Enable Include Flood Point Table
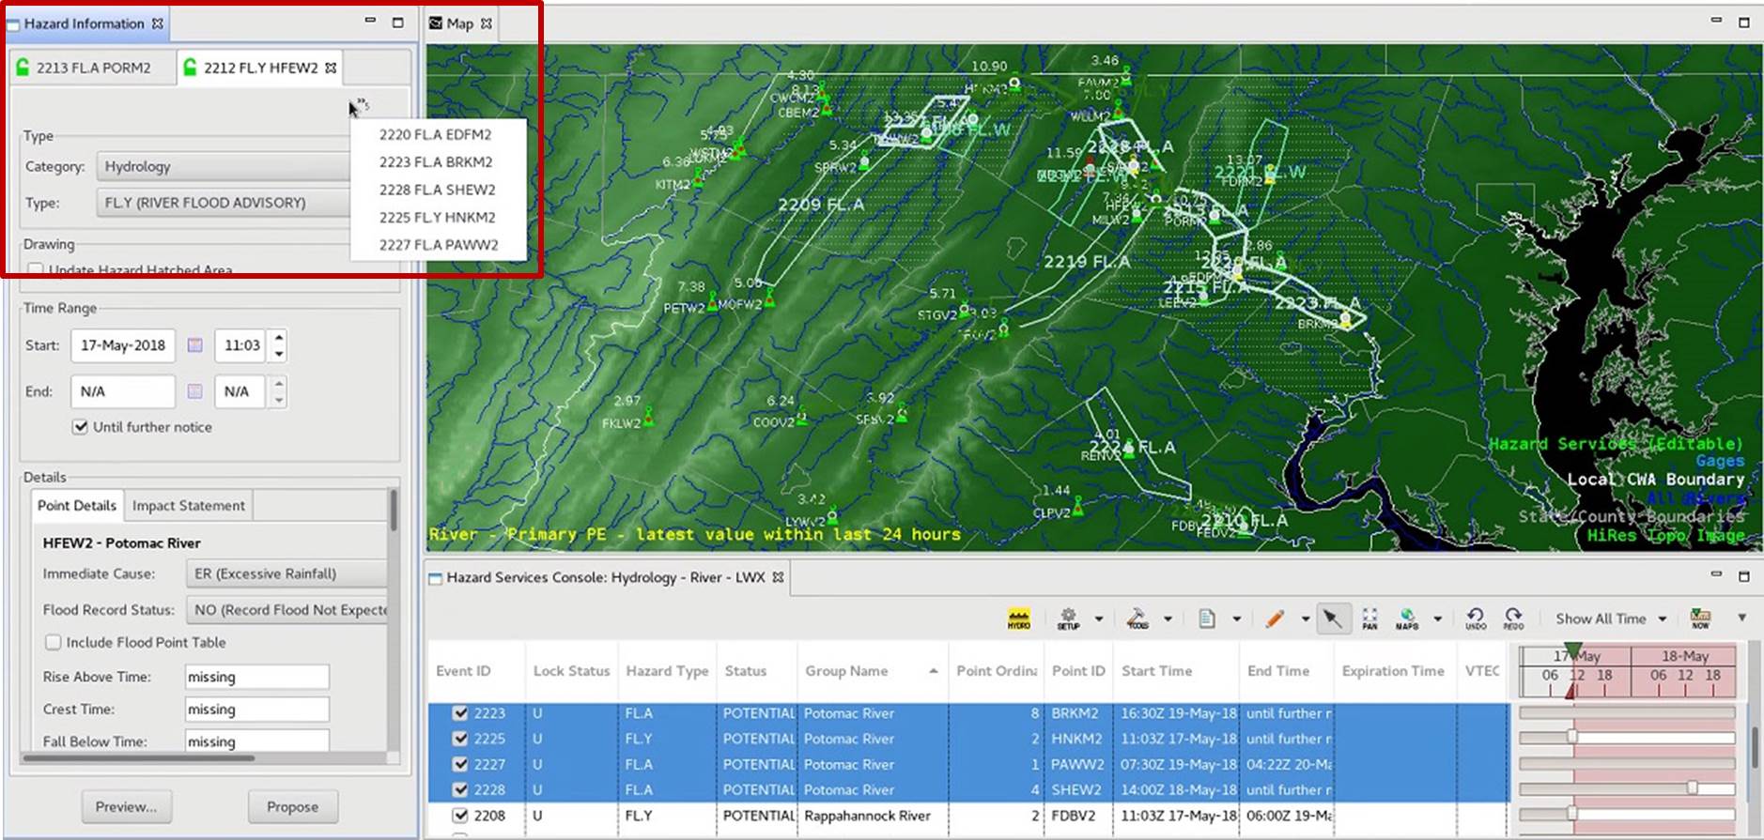Screen dimensions: 1764x840 (x=54, y=643)
